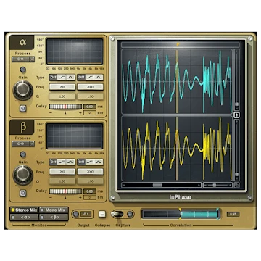Image resolution: width=261 pixels, height=261 pixels.
Task: Select Mono Mix monitor mode
Action: (54, 210)
